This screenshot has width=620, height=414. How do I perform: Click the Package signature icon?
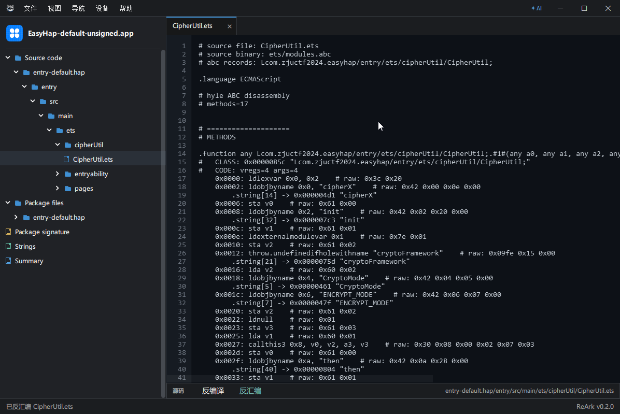(8, 232)
